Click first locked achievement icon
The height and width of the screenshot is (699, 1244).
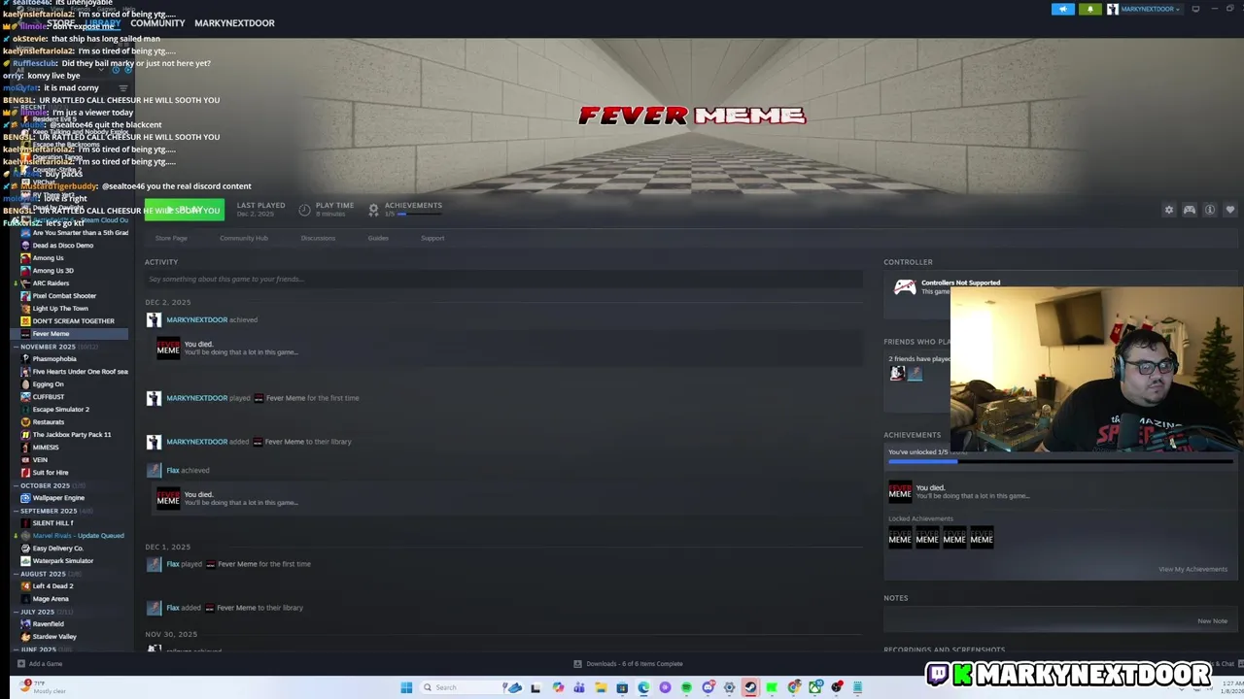(x=900, y=537)
